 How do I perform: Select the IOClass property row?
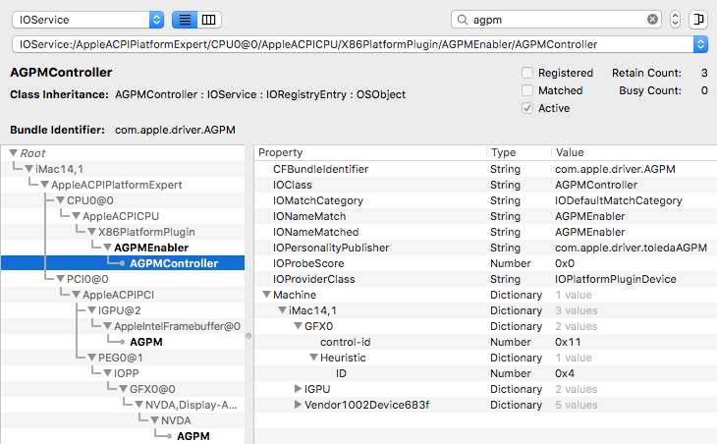point(485,185)
